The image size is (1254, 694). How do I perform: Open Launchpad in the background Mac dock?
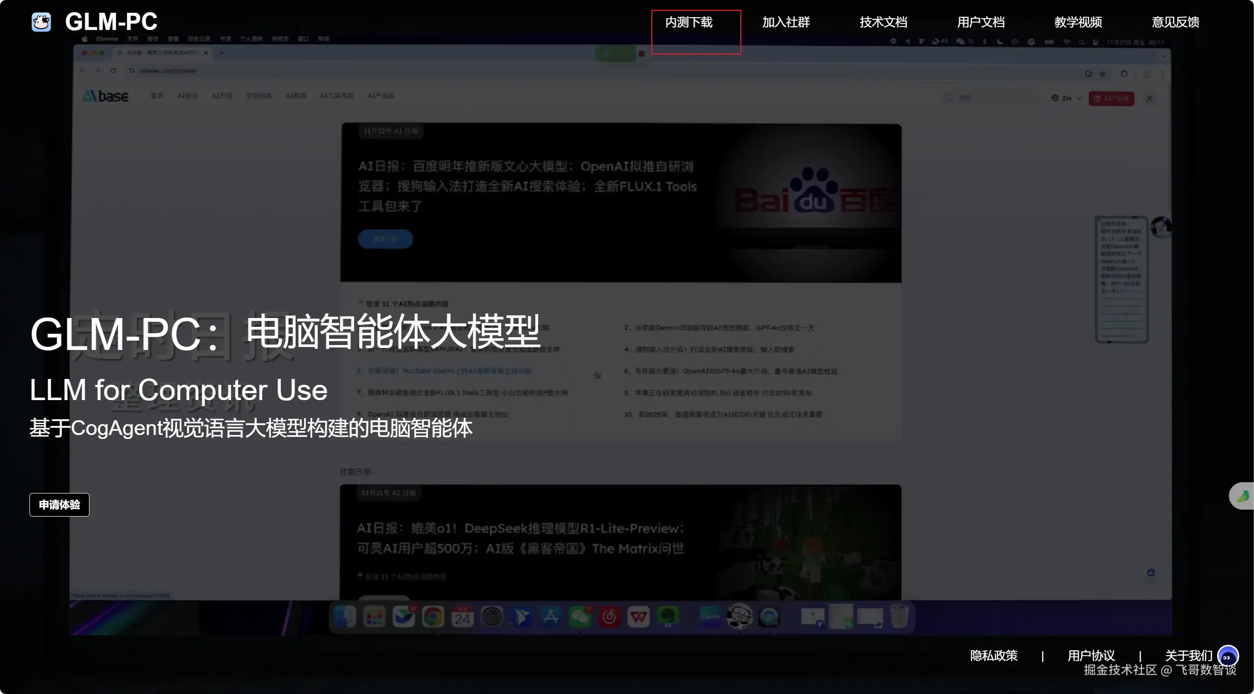374,616
